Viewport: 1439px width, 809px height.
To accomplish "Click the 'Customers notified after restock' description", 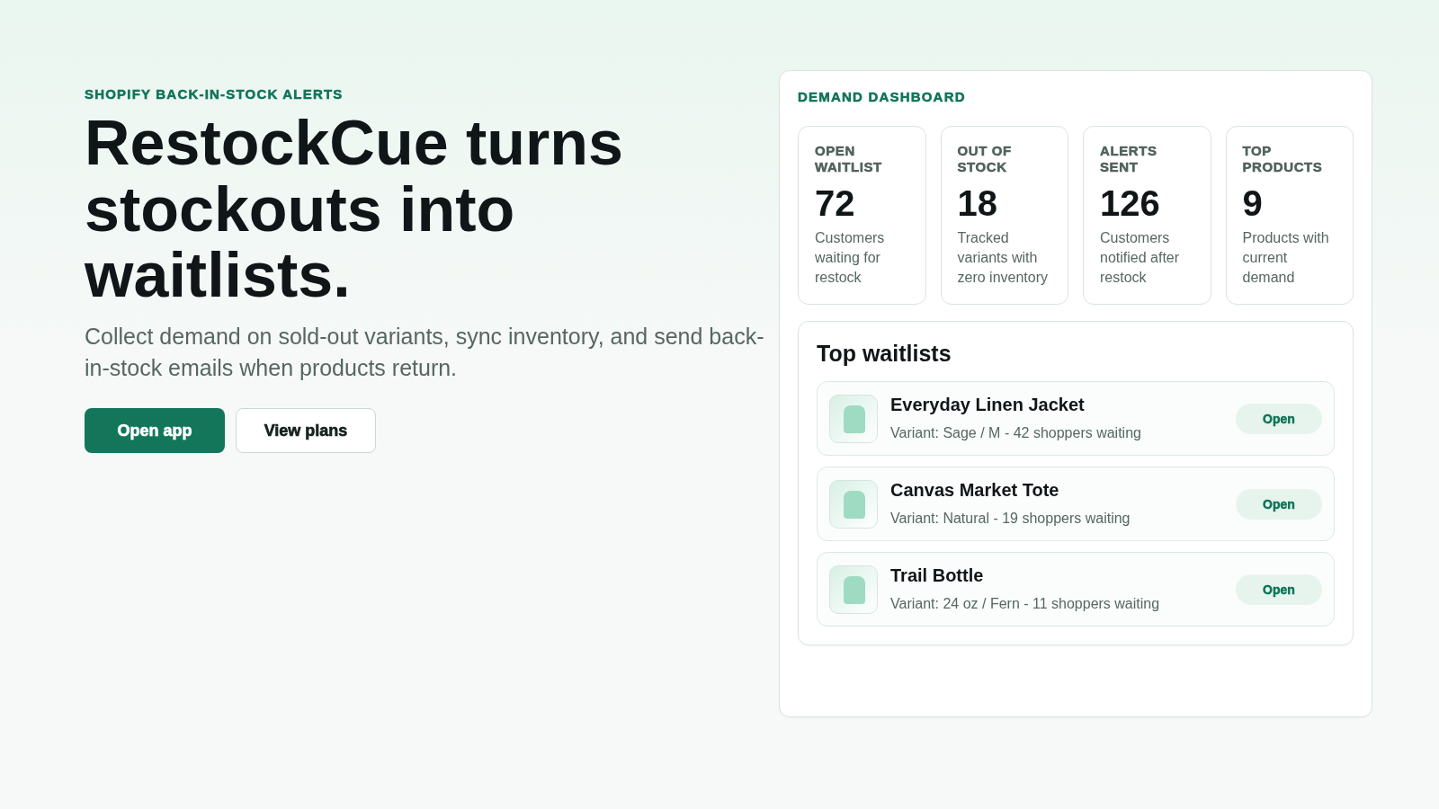I will point(1140,257).
